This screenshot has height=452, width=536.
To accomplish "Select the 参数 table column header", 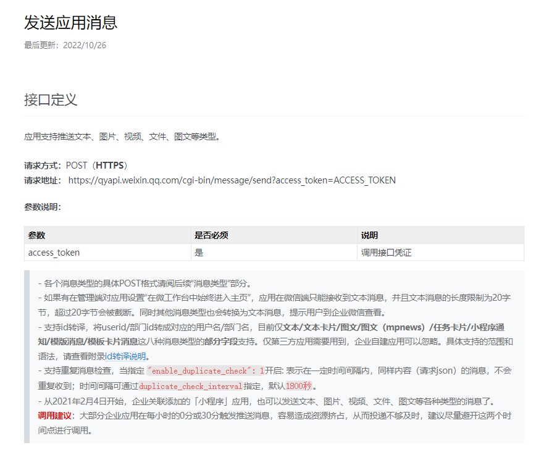I will click(36, 235).
